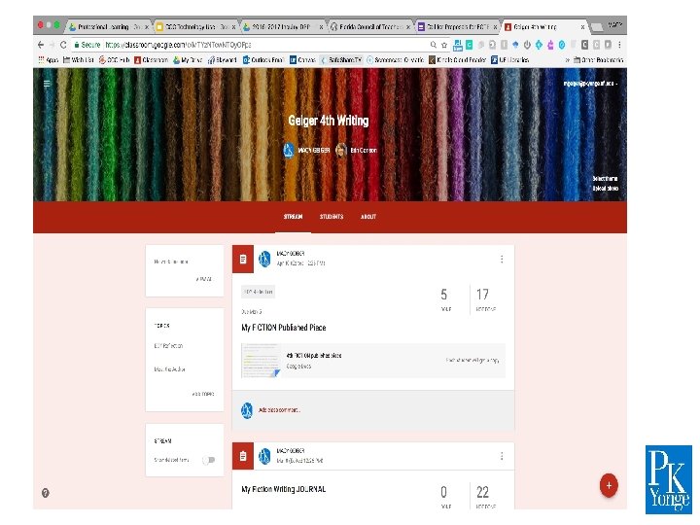Open the Classroom hamburger main menu
The height and width of the screenshot is (525, 700).
pyautogui.click(x=47, y=84)
